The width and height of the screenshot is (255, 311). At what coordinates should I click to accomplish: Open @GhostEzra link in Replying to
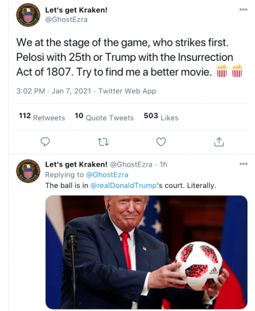pyautogui.click(x=107, y=175)
